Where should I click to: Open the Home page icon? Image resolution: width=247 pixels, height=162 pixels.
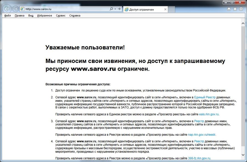point(229,9)
